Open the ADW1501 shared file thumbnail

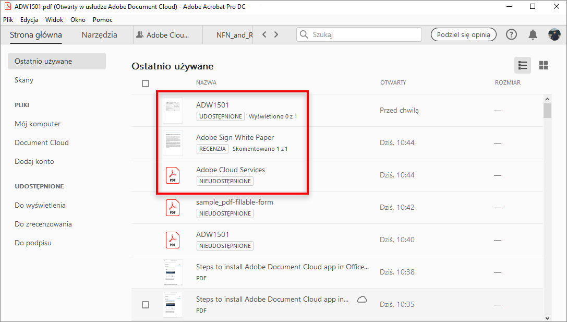click(x=173, y=110)
